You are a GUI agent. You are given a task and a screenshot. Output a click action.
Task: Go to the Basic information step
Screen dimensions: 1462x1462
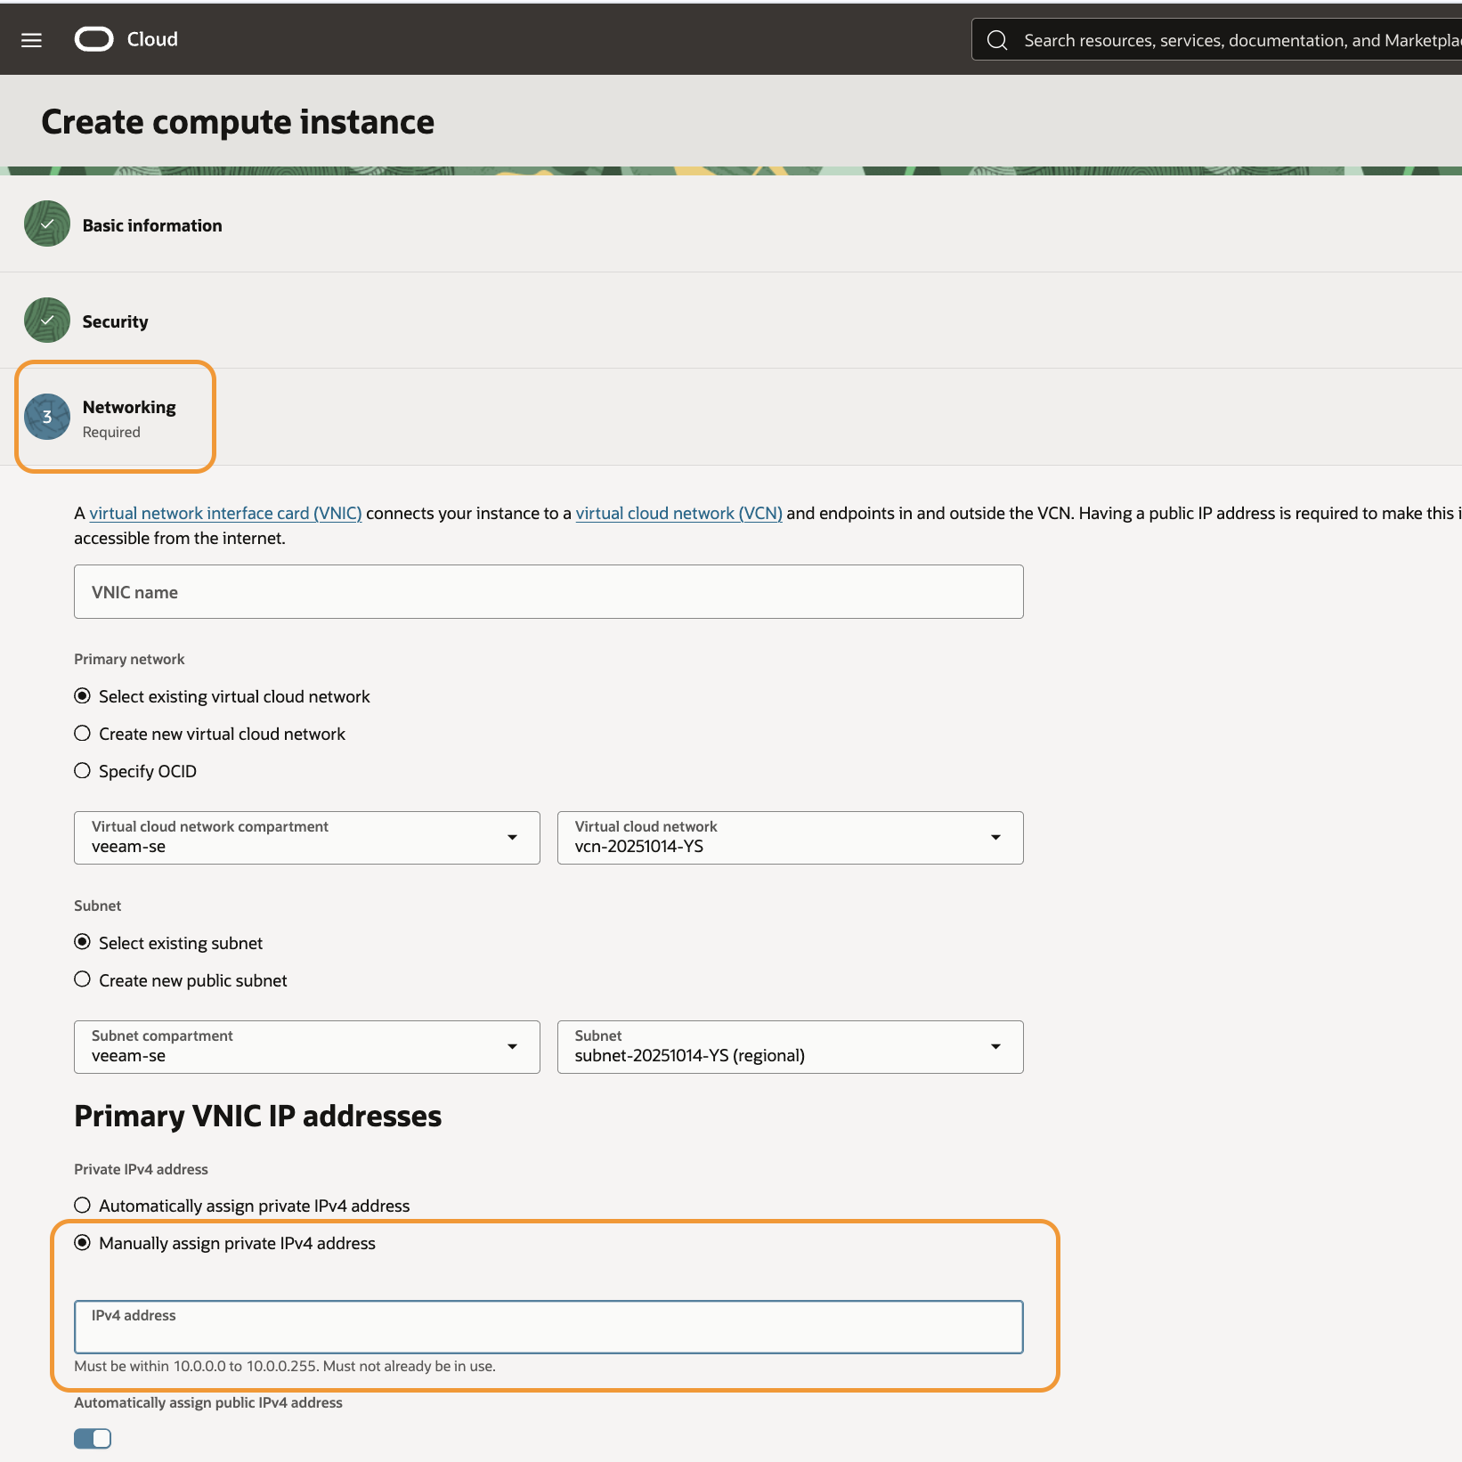click(152, 225)
